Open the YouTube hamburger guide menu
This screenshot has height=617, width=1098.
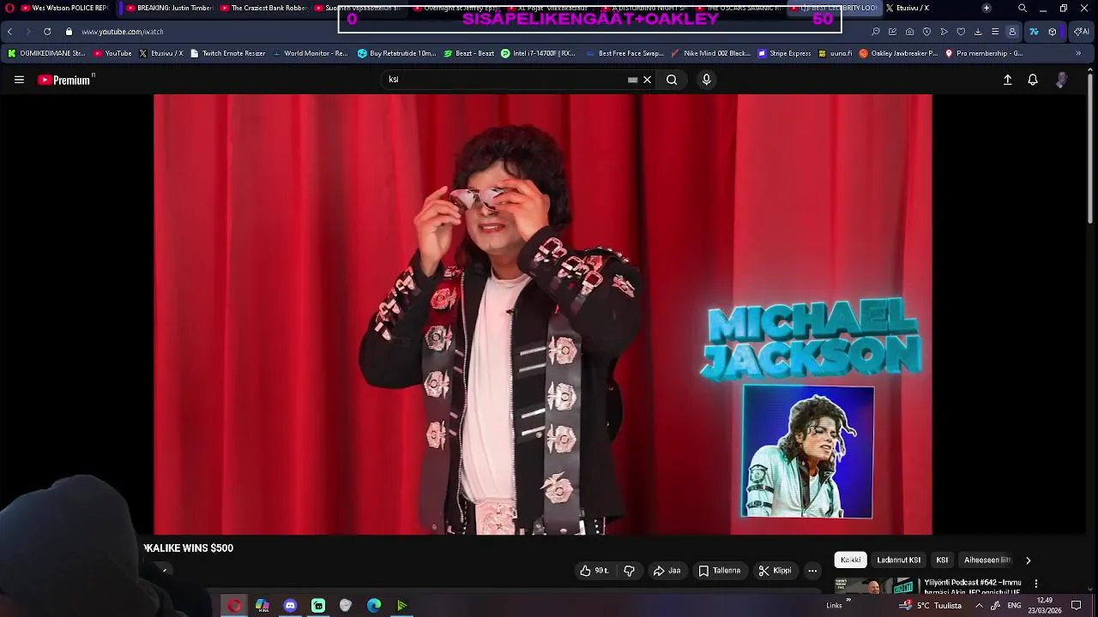pos(19,80)
